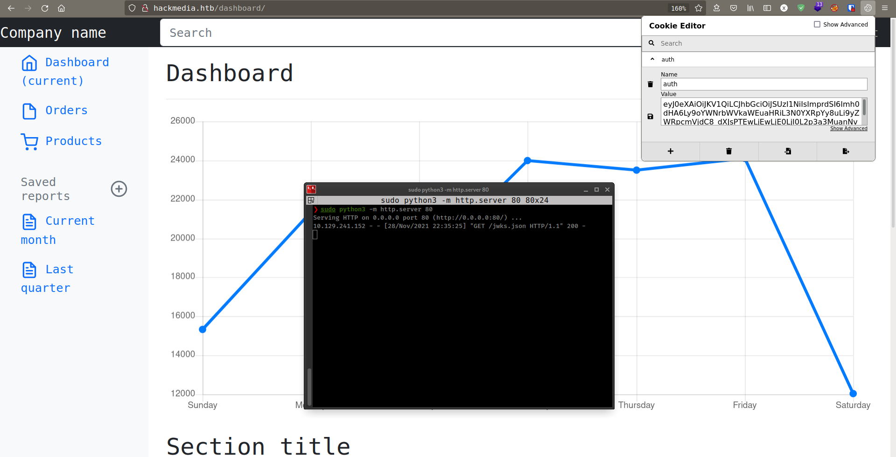
Task: Delete the auth cookie with trash icon
Action: click(x=650, y=84)
